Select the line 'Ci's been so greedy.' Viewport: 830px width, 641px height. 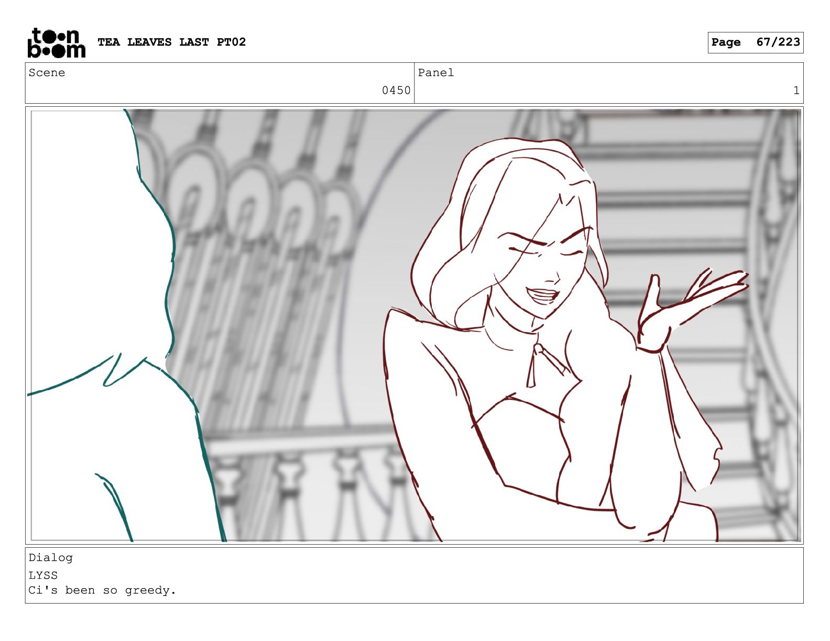(x=102, y=590)
